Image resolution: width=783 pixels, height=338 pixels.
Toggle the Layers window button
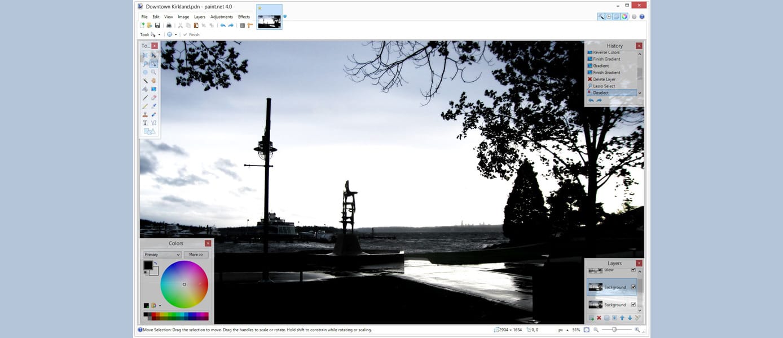tap(617, 17)
